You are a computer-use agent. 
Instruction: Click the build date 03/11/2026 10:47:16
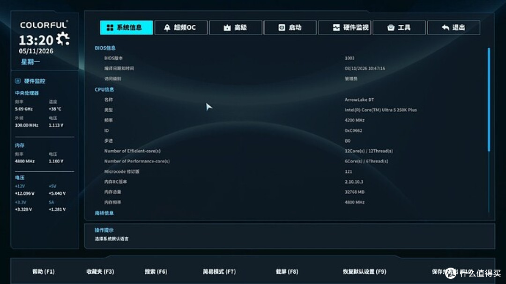365,68
